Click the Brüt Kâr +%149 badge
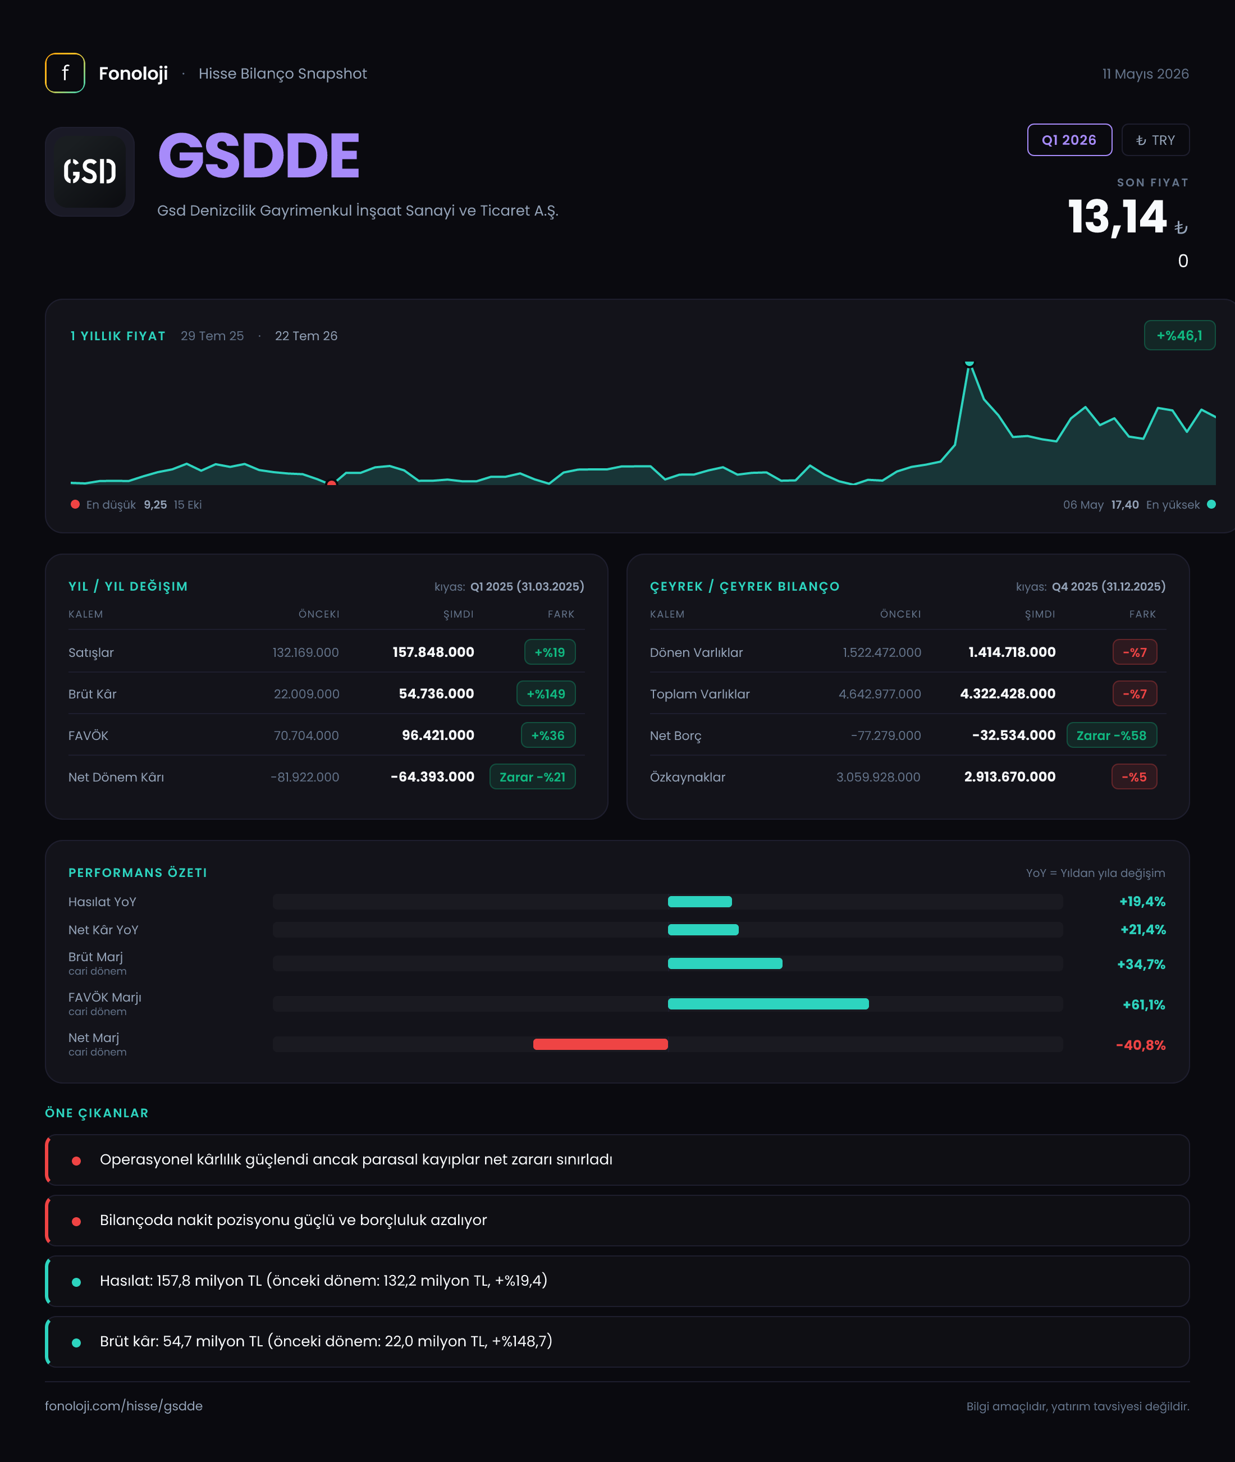The image size is (1235, 1462). (546, 694)
